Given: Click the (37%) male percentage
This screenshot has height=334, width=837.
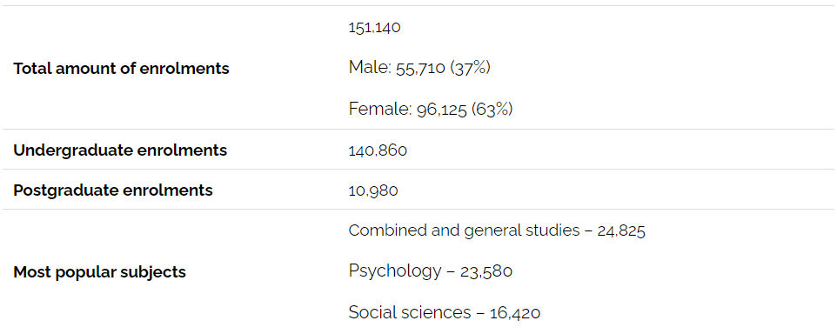Looking at the screenshot, I should pos(470,69).
